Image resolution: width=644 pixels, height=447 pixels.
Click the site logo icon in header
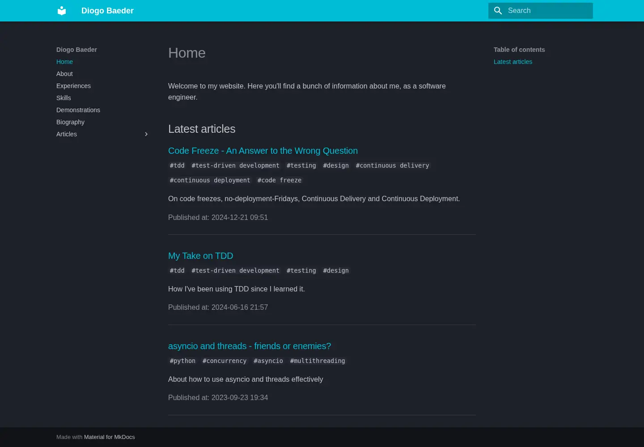[x=62, y=11]
